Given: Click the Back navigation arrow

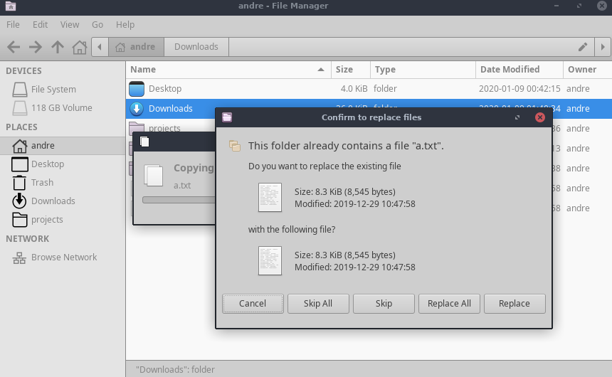Looking at the screenshot, I should point(14,47).
